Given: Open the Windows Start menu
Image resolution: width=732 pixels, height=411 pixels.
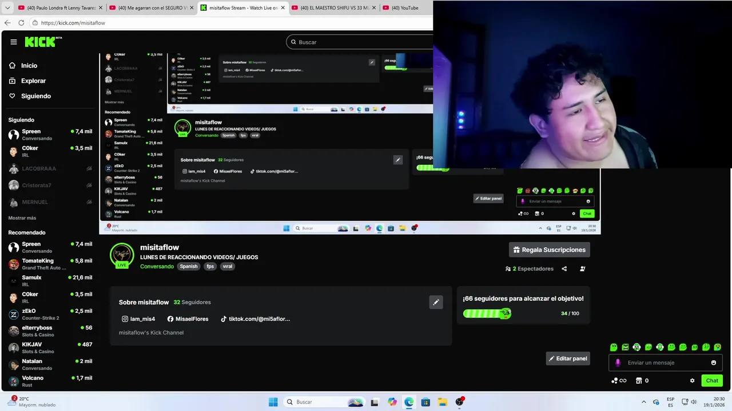Looking at the screenshot, I should (x=273, y=402).
